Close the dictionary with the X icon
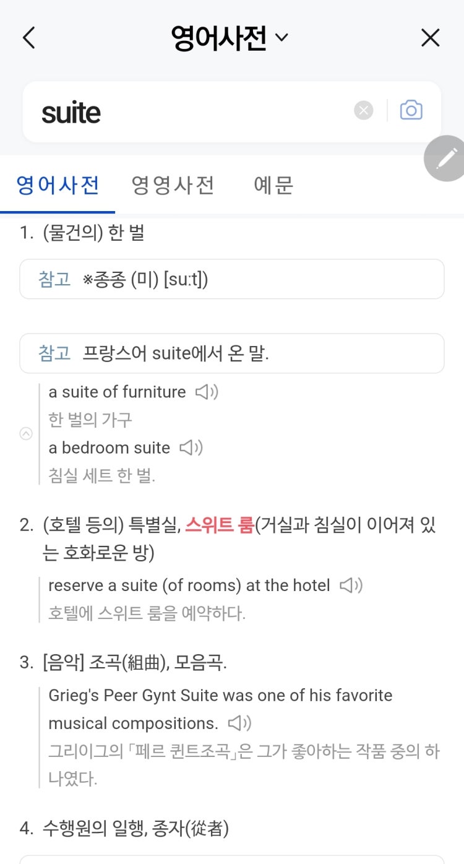This screenshot has width=464, height=864. click(x=430, y=38)
